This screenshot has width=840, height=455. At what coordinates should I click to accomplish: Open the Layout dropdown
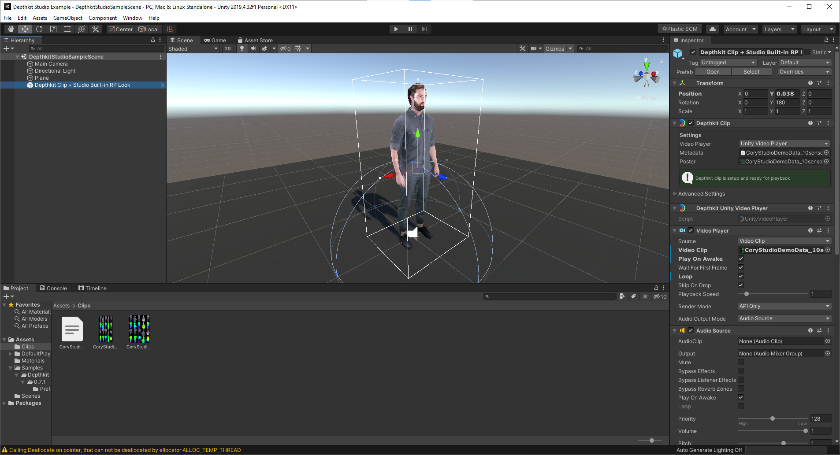[x=818, y=29]
